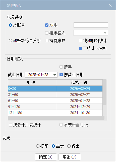Image resolution: width=116 pixels, height=162 pixels.
Task: Uncheck the AR账 checkbox
Action: pos(47,25)
